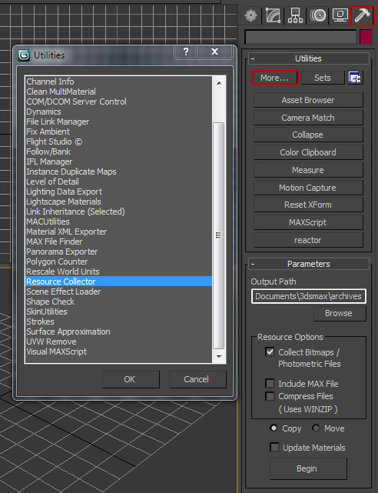Click scrollbar down arrow in utilities list
Screen dimensions: 378x493
tap(219, 357)
